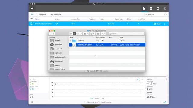Open the History clock icon
This screenshot has width=193, height=108.
tap(158, 9)
